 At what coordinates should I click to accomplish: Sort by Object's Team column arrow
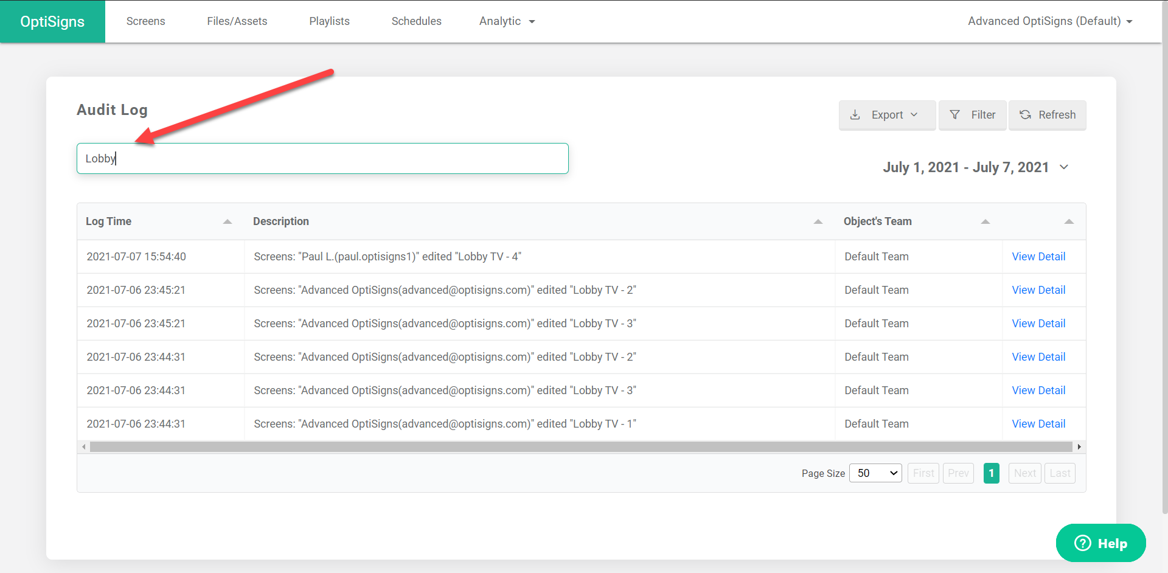coord(985,222)
